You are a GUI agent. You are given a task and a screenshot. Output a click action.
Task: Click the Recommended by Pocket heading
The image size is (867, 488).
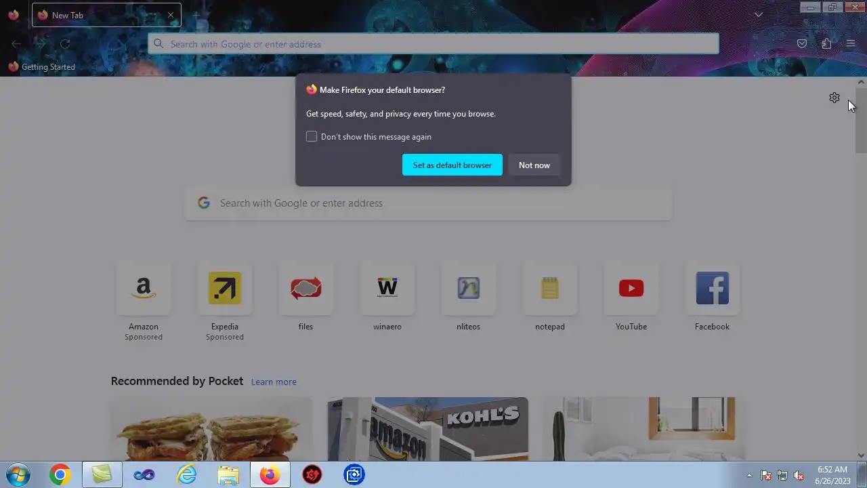click(177, 381)
